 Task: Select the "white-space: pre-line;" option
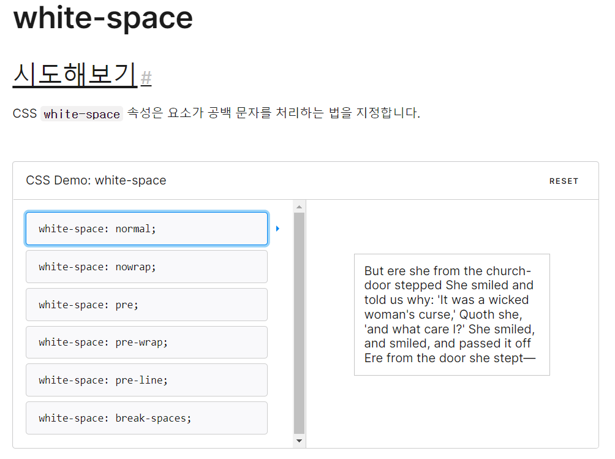pos(146,380)
